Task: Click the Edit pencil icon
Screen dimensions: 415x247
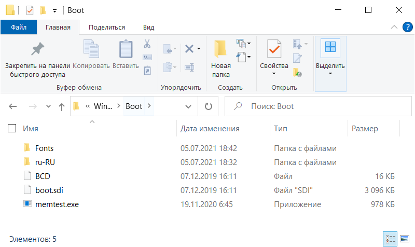Action: click(297, 58)
